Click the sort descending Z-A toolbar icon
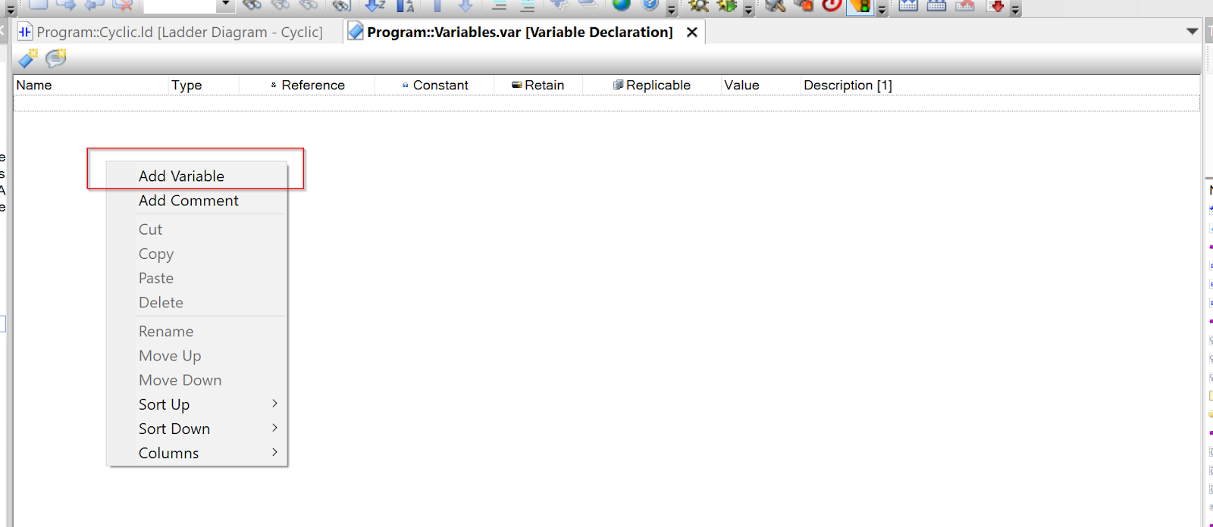 click(406, 5)
